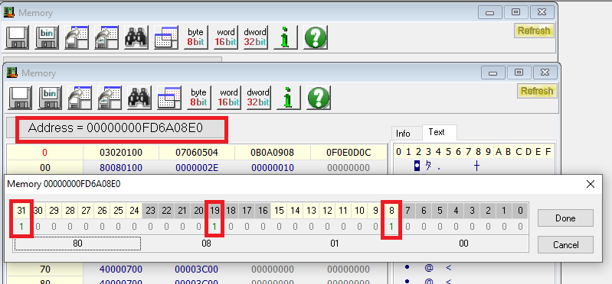Save as binary file in front Memory window

click(50, 97)
